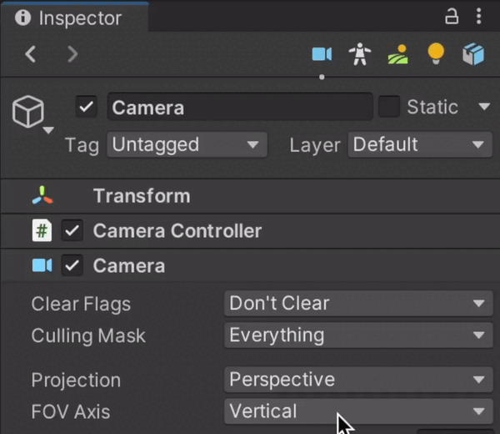Screen dimensions: 500x434
Task: Open the Tag dropdown showing Untagged
Action: pyautogui.click(x=187, y=144)
